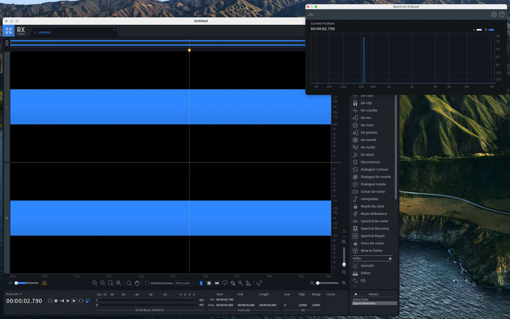Viewport: 510px width, 319px height.
Task: Toggle left channel L selection
Action: pos(7,107)
